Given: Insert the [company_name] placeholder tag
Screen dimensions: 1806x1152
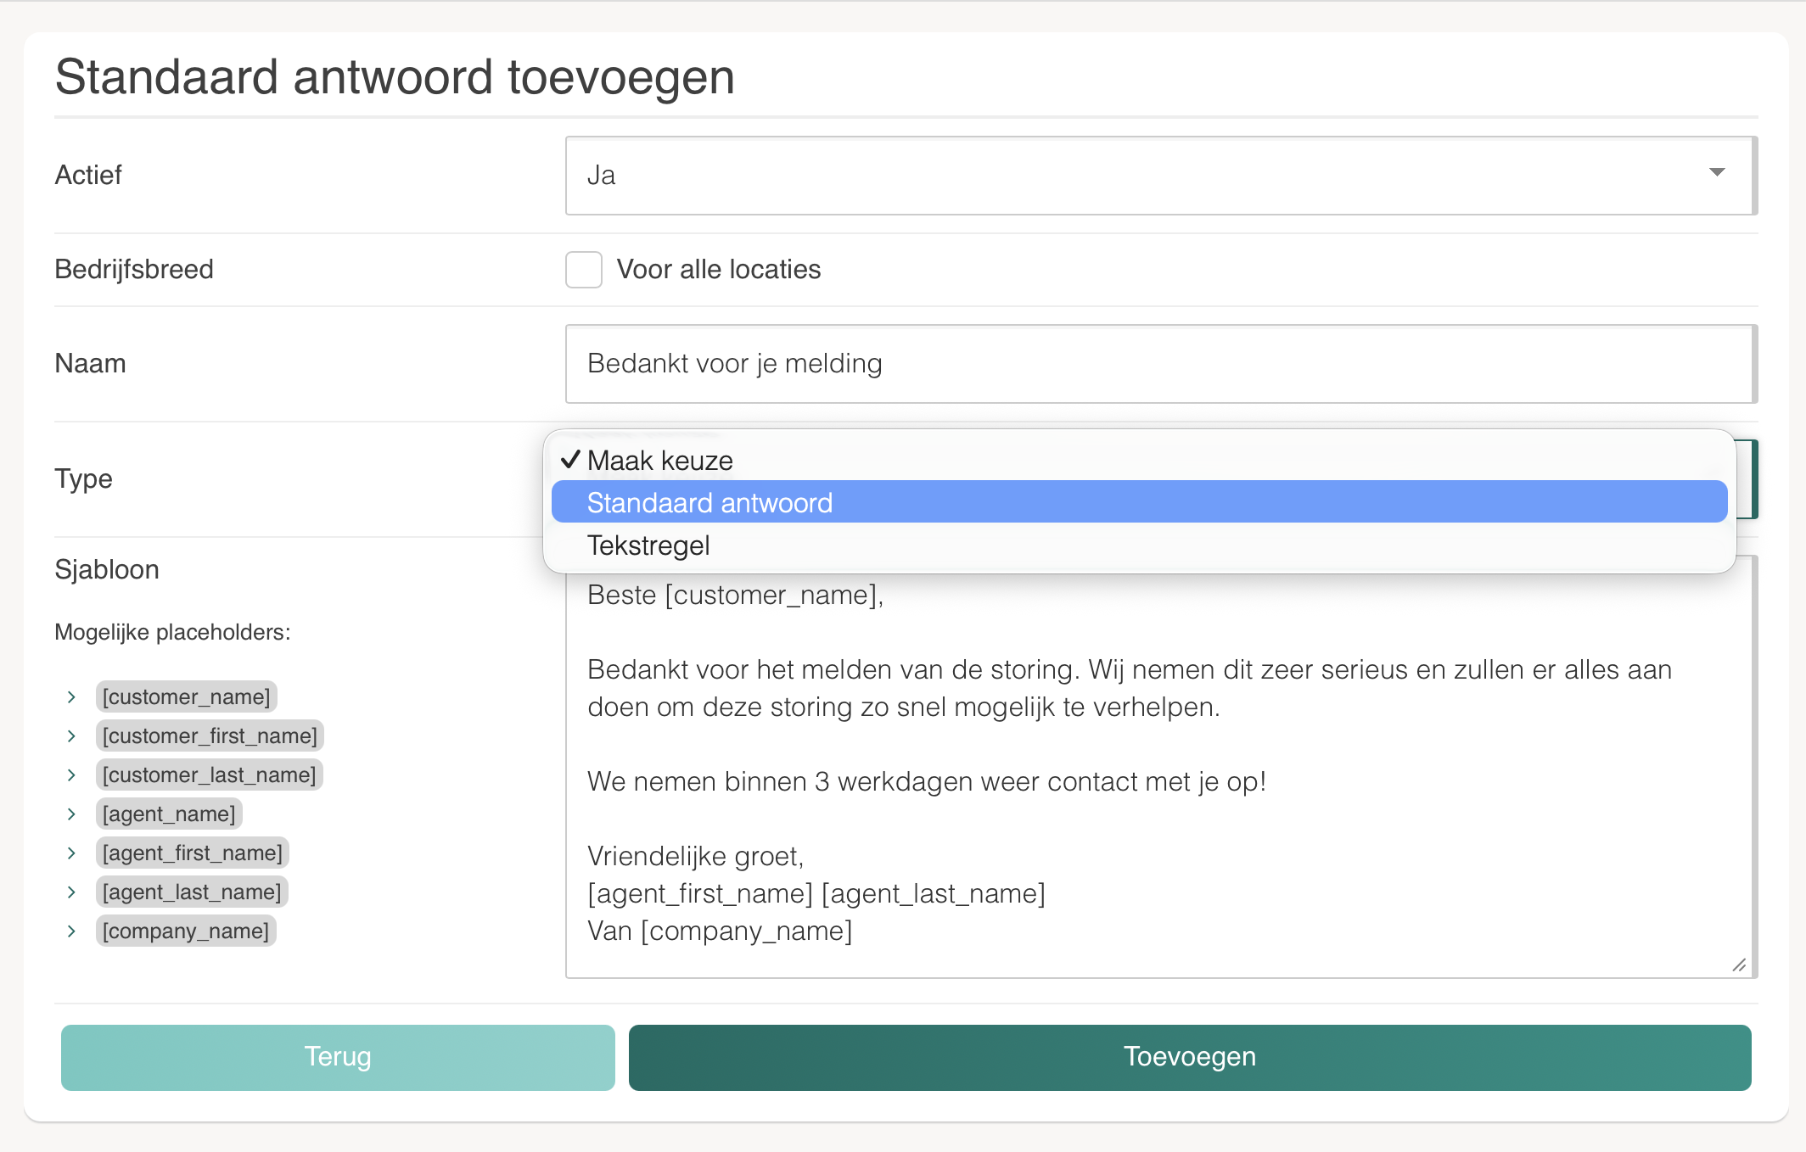Looking at the screenshot, I should 186,931.
